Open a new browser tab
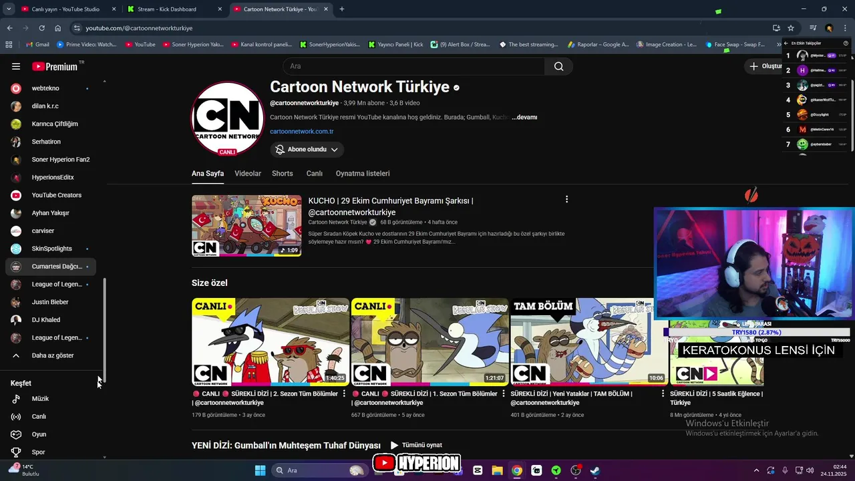Screen dimensions: 855x481 342,9
